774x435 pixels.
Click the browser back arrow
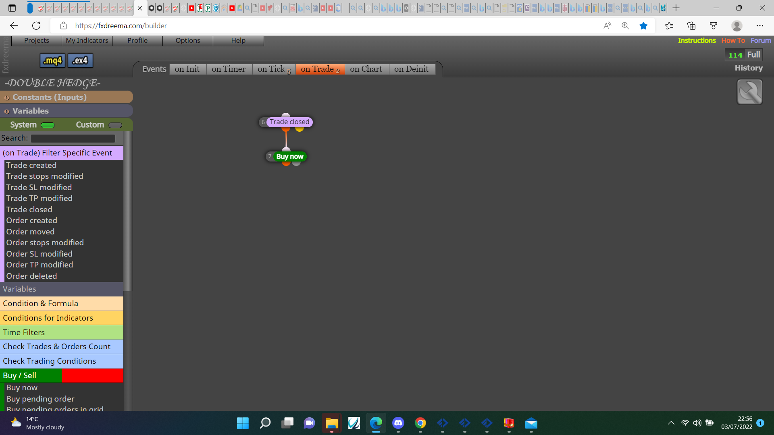click(14, 26)
